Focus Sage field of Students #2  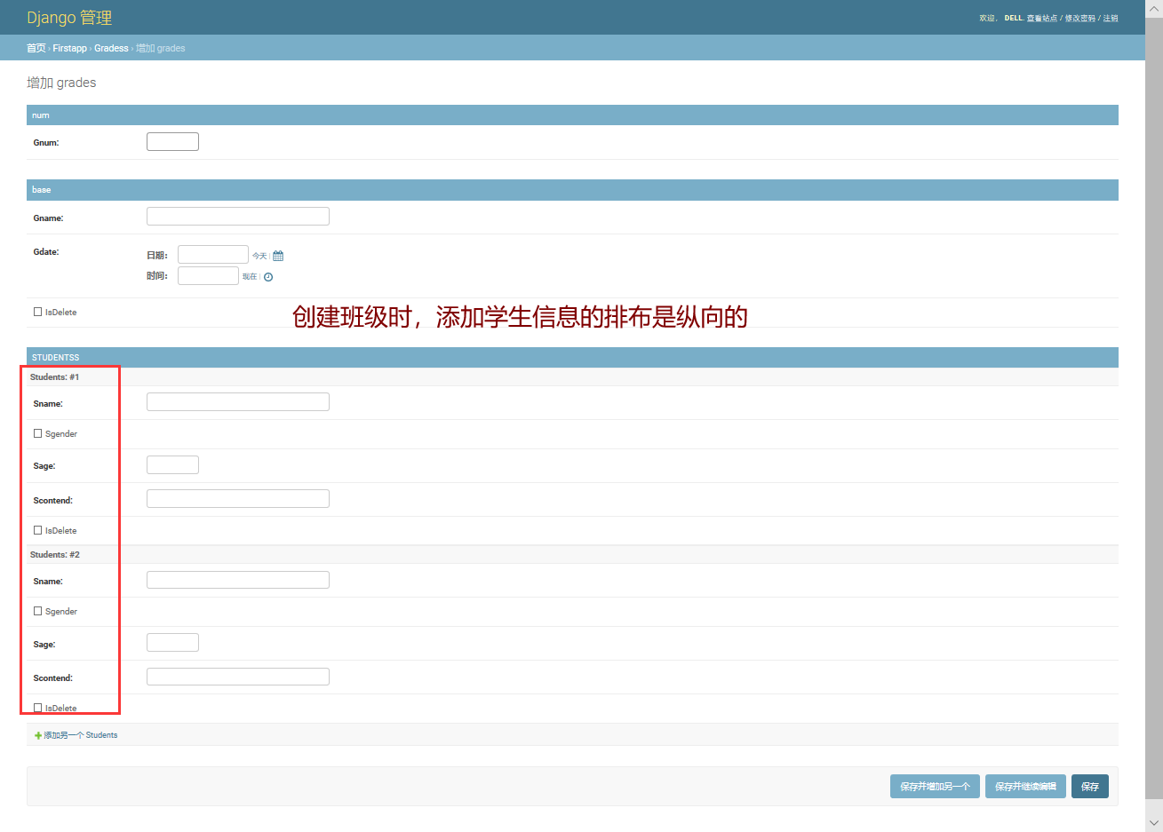pos(172,643)
